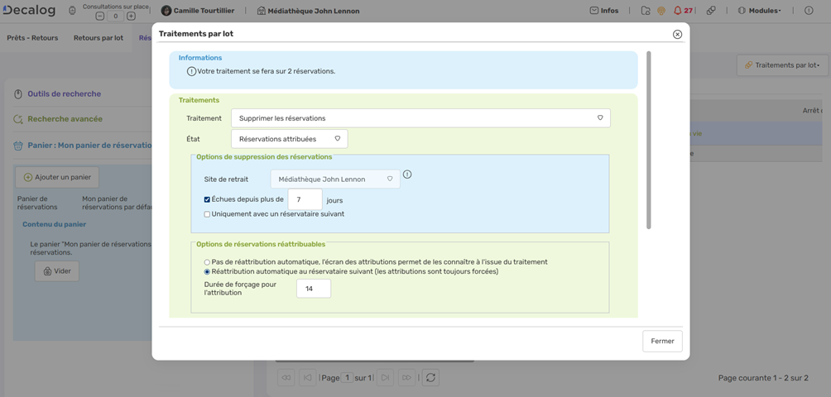Click the info icon next to Site de retrait

click(407, 175)
